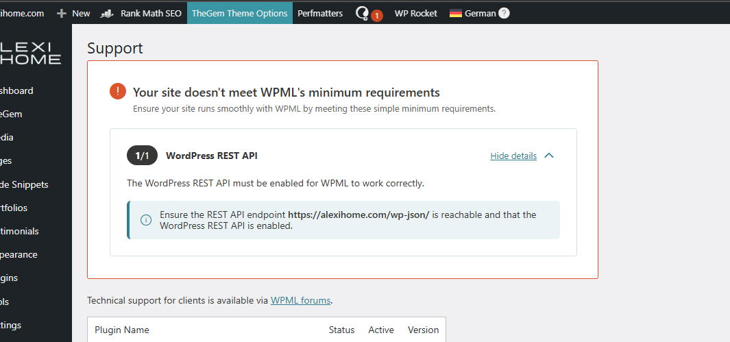Click the Alexi Home logo
Image resolution: width=730 pixels, height=342 pixels.
(x=30, y=53)
